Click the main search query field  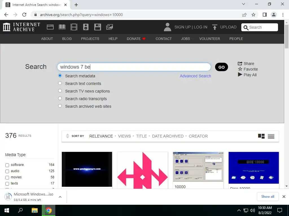click(134, 67)
